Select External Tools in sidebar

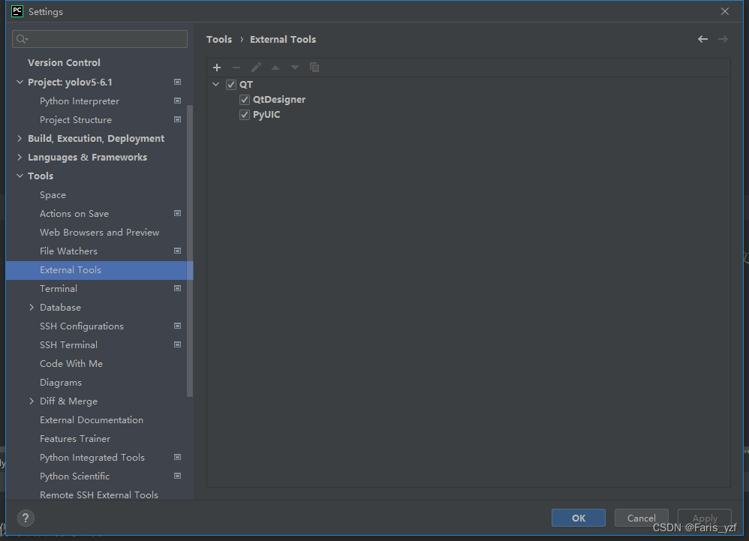pyautogui.click(x=99, y=270)
